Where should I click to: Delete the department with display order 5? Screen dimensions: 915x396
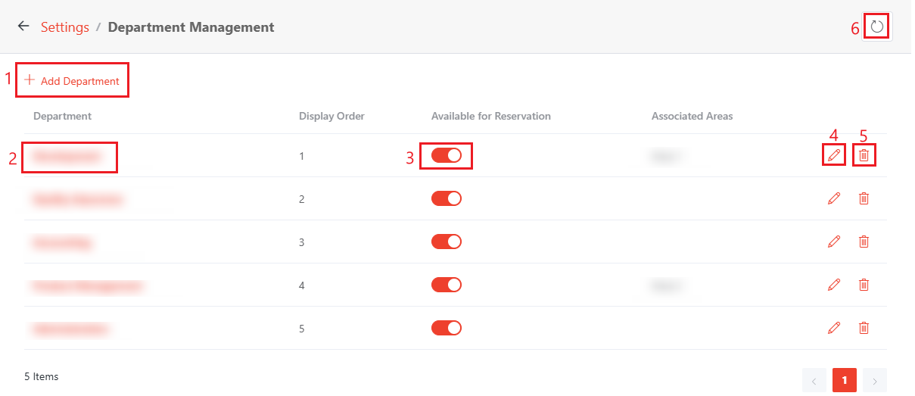pos(864,328)
